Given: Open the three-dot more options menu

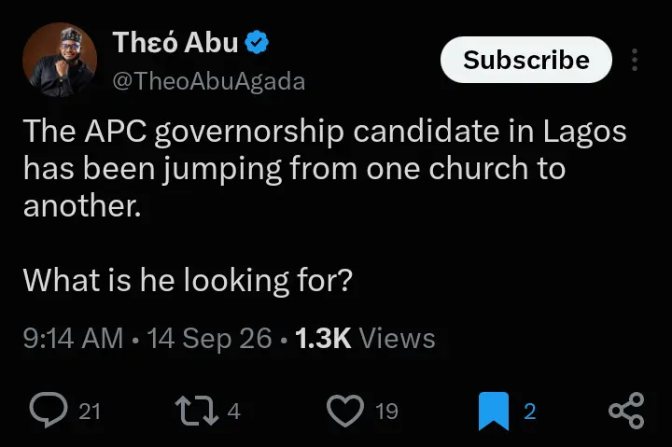Looking at the screenshot, I should (x=635, y=60).
